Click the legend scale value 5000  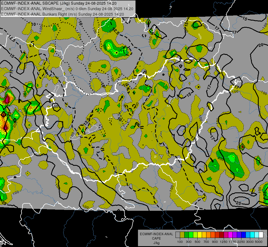click(259, 242)
